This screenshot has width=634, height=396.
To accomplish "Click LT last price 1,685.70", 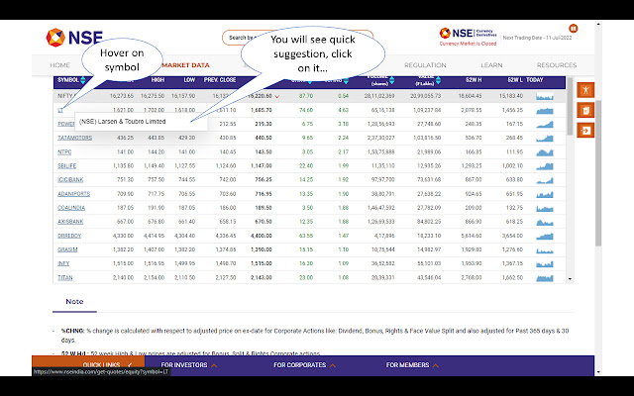I will pyautogui.click(x=262, y=110).
